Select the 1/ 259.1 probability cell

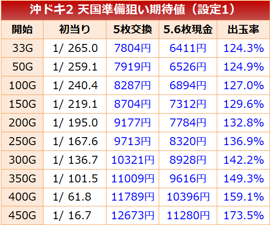(x=75, y=67)
